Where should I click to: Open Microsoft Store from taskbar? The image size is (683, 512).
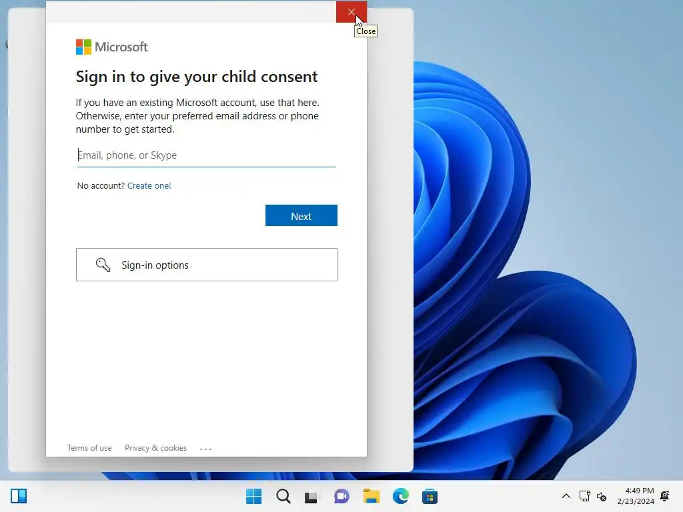[430, 496]
